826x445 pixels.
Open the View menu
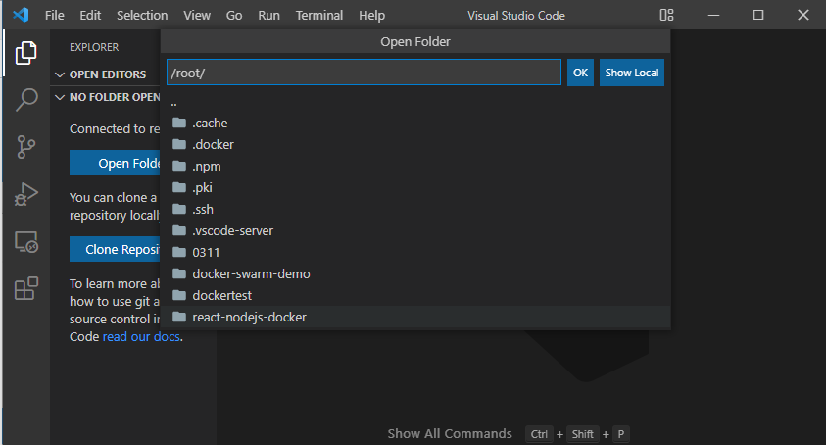click(197, 16)
